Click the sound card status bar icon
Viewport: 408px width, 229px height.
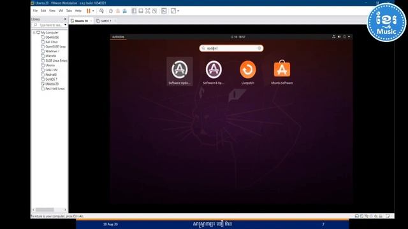pyautogui.click(x=375, y=216)
